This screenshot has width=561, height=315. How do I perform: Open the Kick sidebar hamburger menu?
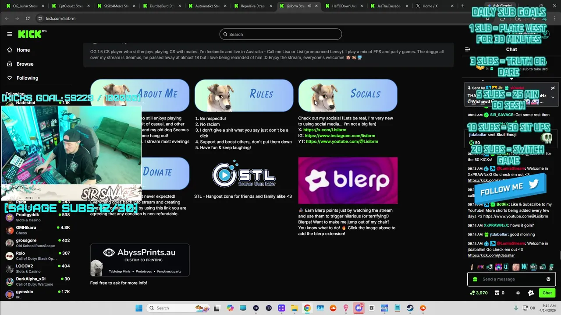[10, 34]
